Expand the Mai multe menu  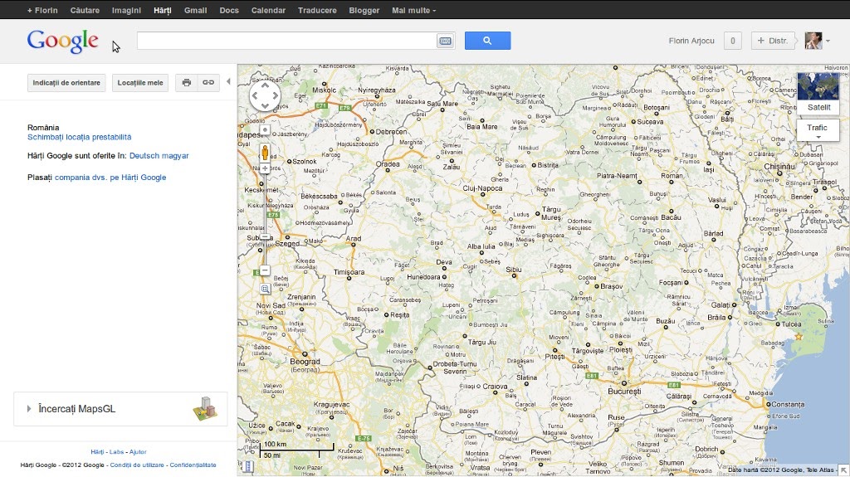pyautogui.click(x=413, y=10)
